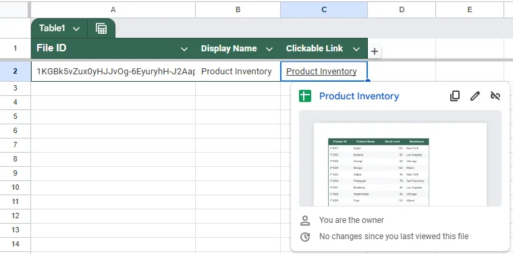Add a table column with the plus button

tap(375, 51)
